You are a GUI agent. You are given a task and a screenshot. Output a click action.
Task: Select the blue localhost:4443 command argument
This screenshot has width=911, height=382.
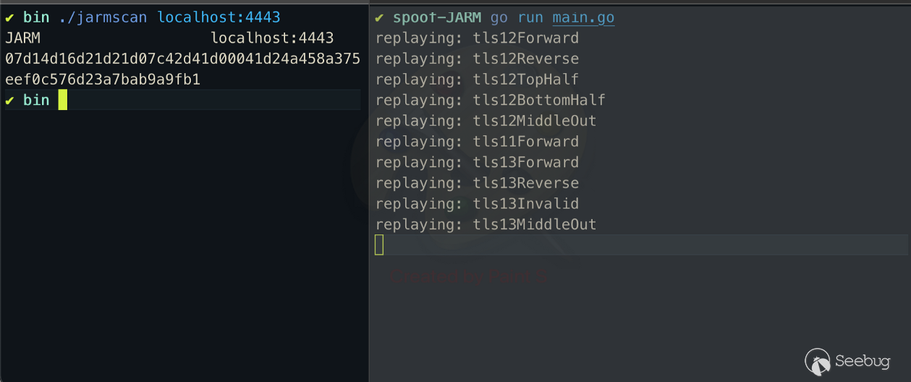(219, 17)
